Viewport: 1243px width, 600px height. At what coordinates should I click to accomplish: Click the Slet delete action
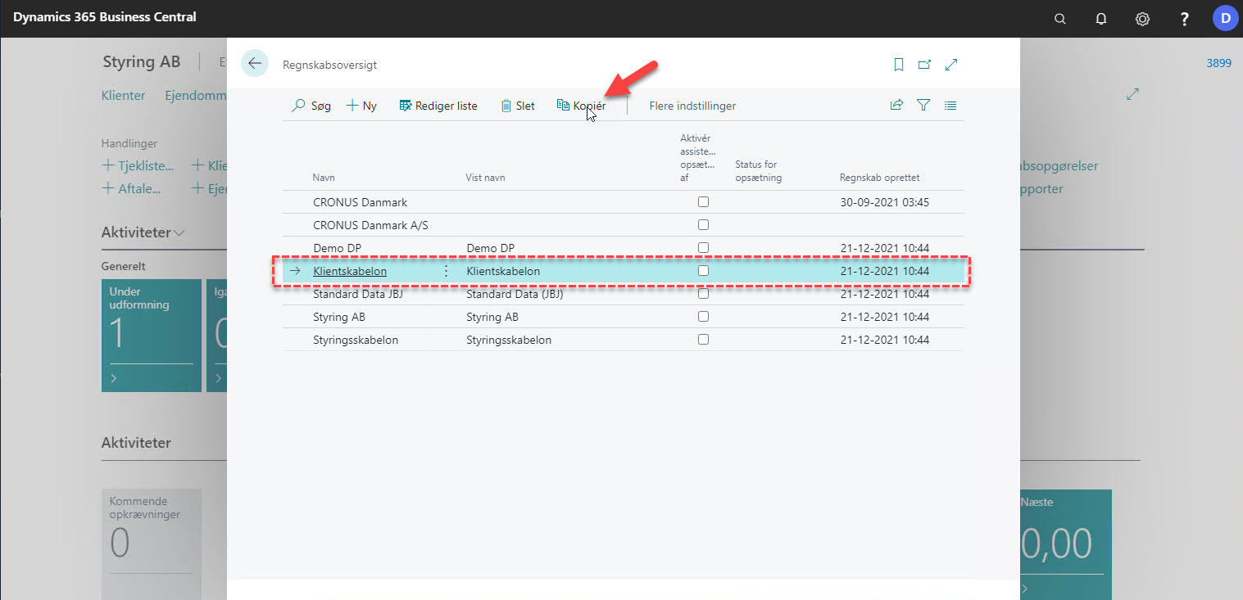(518, 106)
